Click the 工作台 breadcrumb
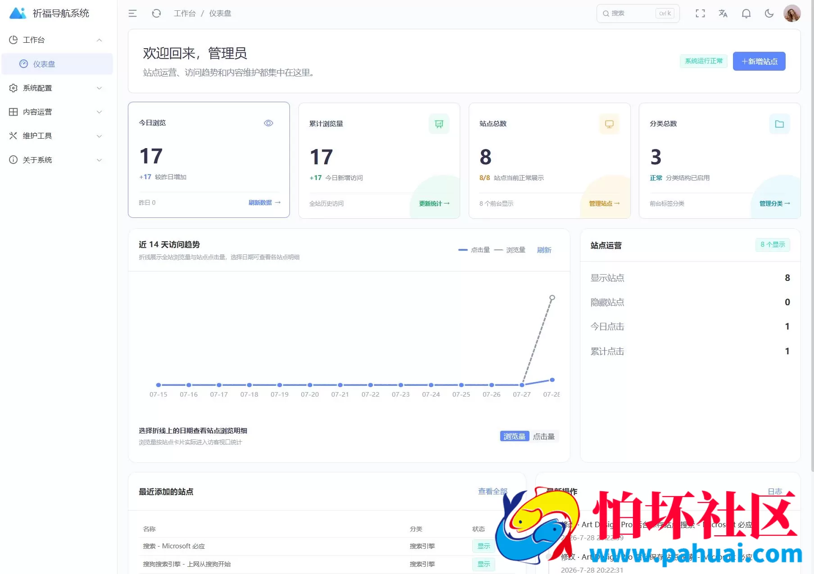This screenshot has width=814, height=574. pos(185,14)
